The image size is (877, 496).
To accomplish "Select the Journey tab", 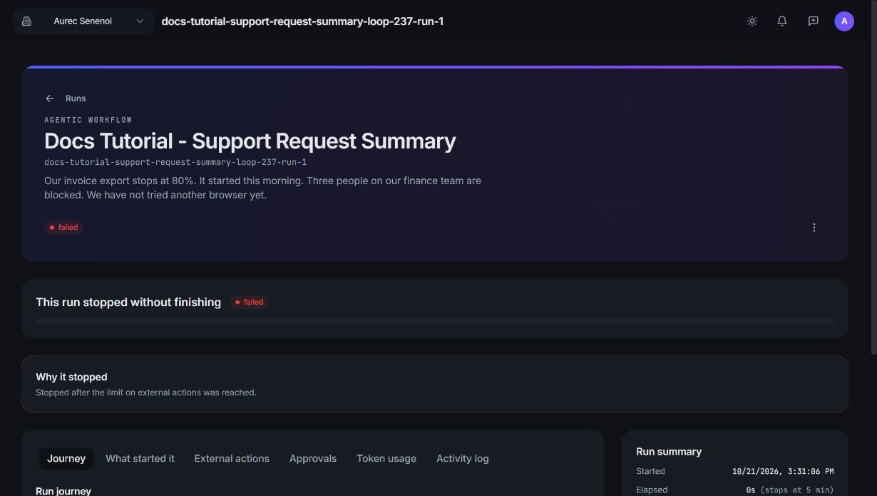I will [66, 458].
